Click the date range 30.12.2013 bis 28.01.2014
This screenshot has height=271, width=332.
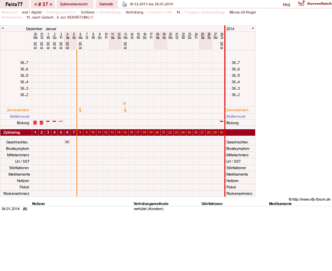tap(151, 4)
